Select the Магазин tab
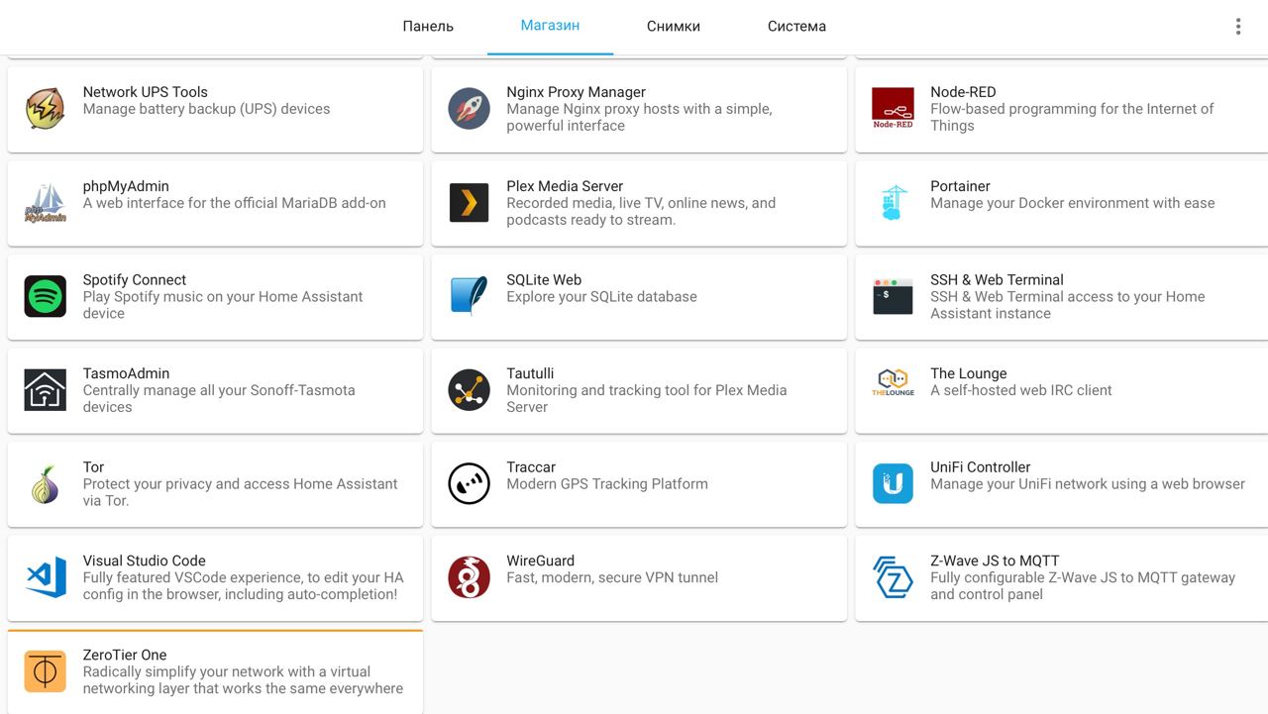Screen dimensions: 1268x714 pyautogui.click(x=550, y=27)
